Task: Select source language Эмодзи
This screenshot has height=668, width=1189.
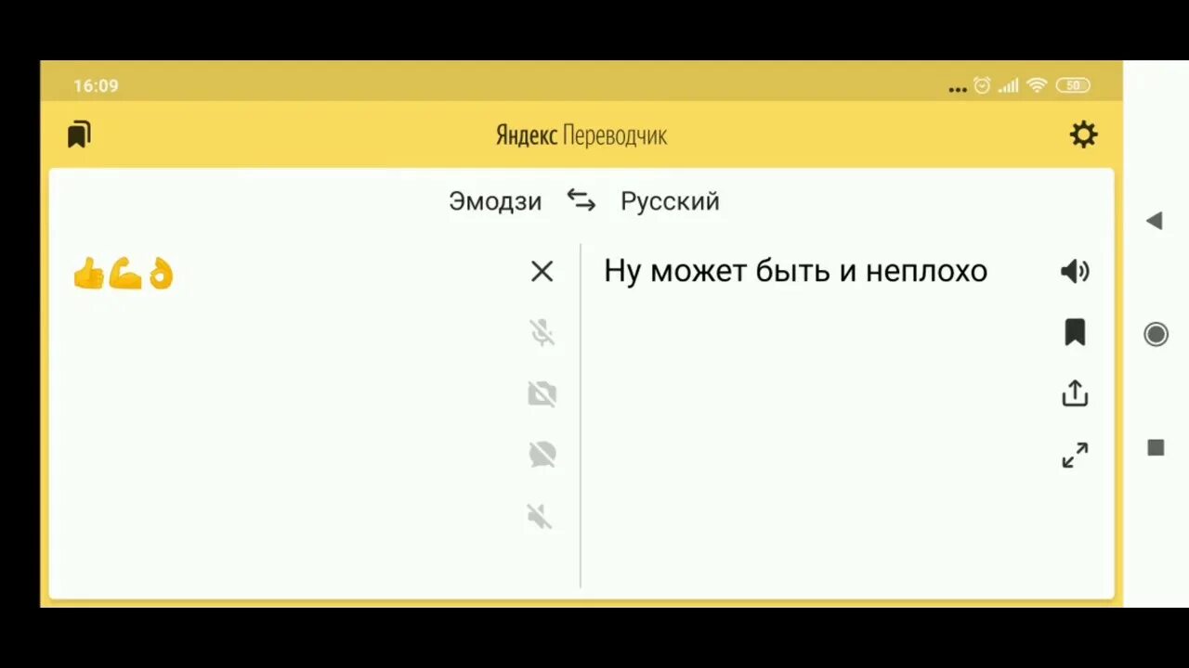Action: [x=495, y=201]
